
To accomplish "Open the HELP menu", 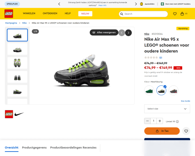I will (68, 14).
